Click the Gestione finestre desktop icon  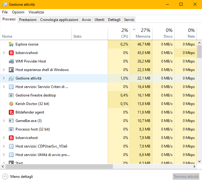pyautogui.click(x=11, y=95)
